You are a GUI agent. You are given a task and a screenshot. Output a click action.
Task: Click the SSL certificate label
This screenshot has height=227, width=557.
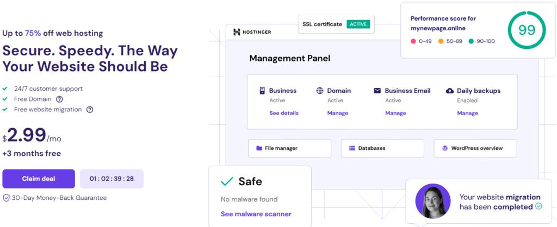click(x=322, y=24)
